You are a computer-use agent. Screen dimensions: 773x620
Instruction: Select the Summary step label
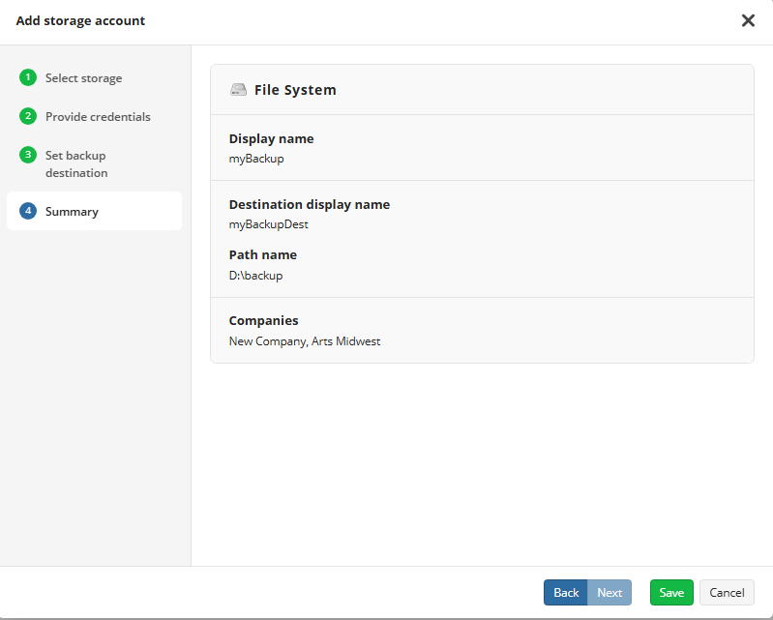pyautogui.click(x=72, y=212)
